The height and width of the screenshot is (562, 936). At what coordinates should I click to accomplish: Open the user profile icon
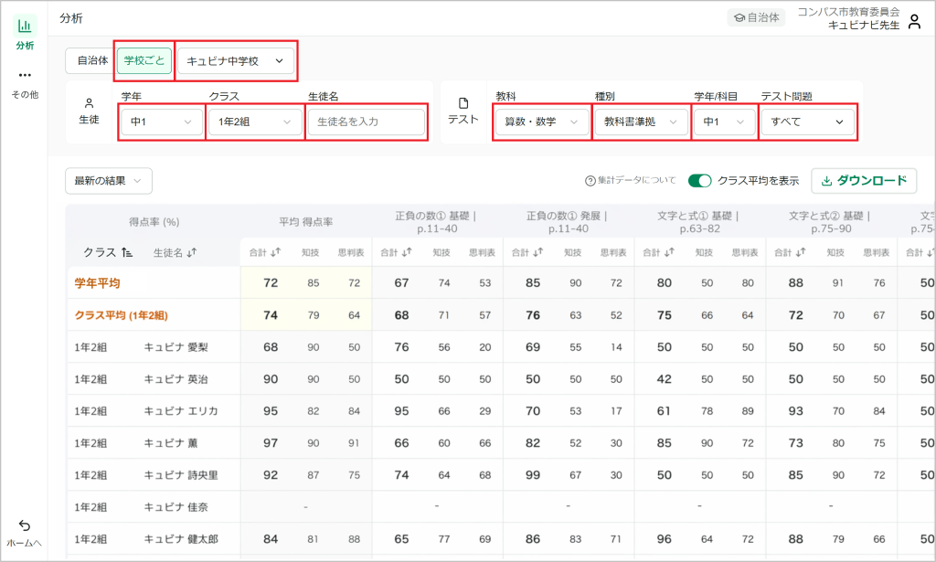pos(914,22)
